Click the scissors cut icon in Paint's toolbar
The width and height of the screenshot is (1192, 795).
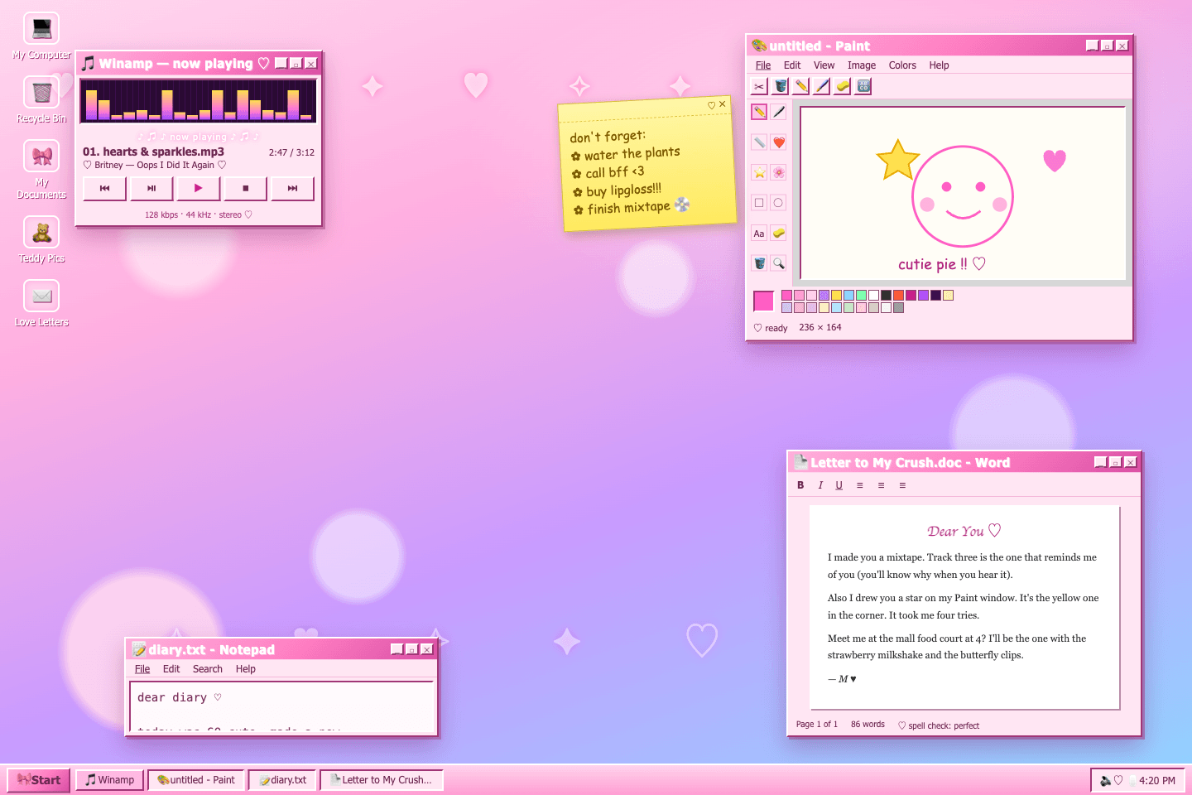coord(759,86)
